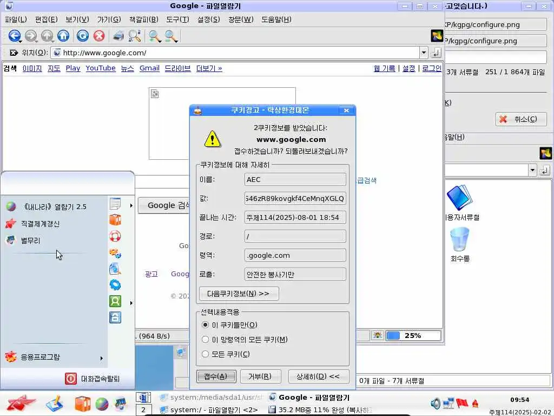
Task: Click the cookie 령역 field showing .google.com
Action: pyautogui.click(x=295, y=255)
